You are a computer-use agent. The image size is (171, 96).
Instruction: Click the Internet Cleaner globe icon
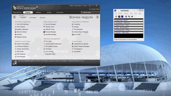point(15,32)
